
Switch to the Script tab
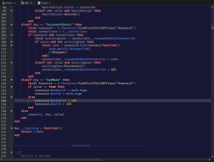(x=44, y=3)
